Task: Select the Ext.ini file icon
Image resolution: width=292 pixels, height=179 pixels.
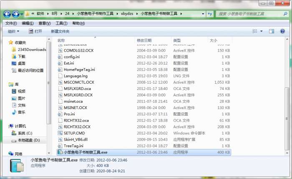Action: coord(60,63)
